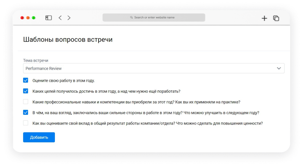Click the 'Тема встречи' label
Viewport: 302px width, 166px height.
pyautogui.click(x=36, y=60)
